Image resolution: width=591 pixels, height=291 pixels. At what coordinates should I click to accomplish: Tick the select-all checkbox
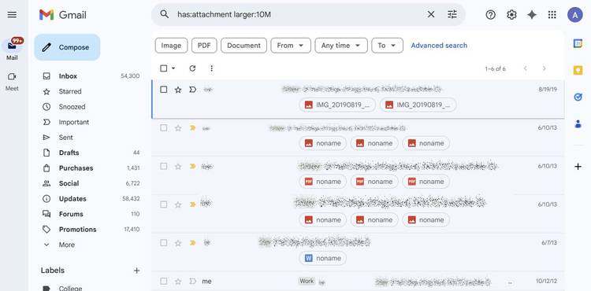click(164, 68)
